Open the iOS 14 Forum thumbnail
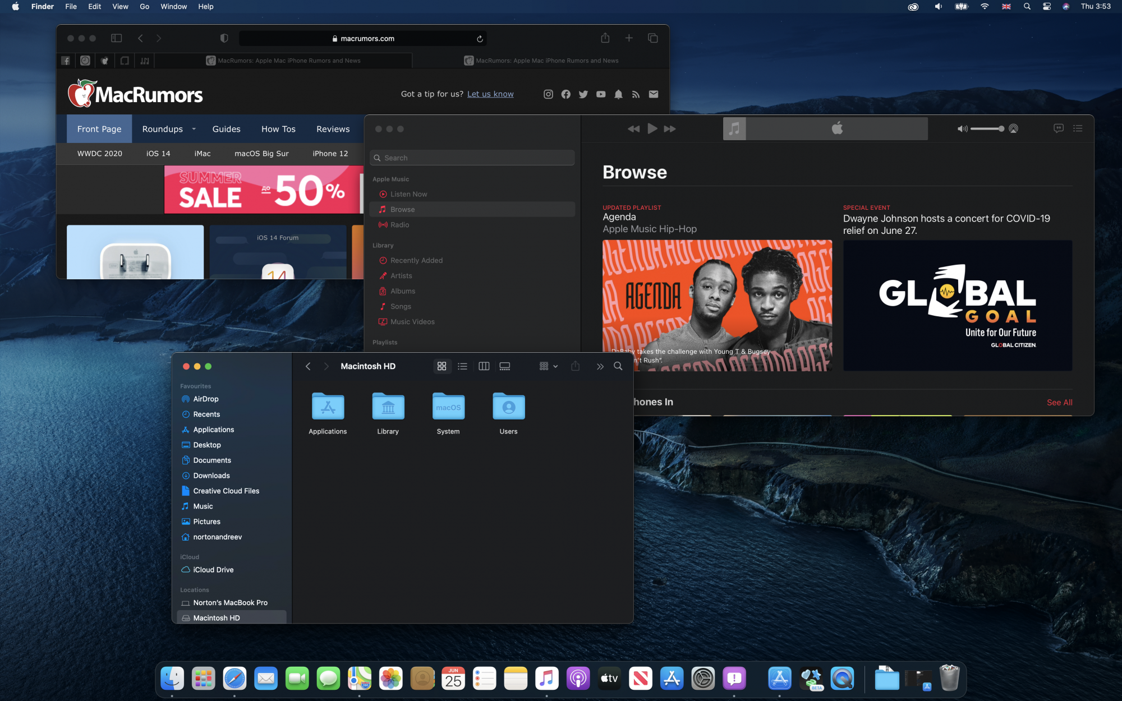The height and width of the screenshot is (701, 1122). (x=278, y=252)
